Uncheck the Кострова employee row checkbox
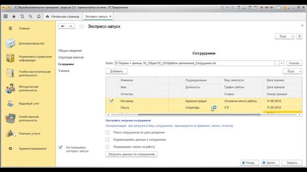This screenshot has width=307, height=172. [111, 101]
